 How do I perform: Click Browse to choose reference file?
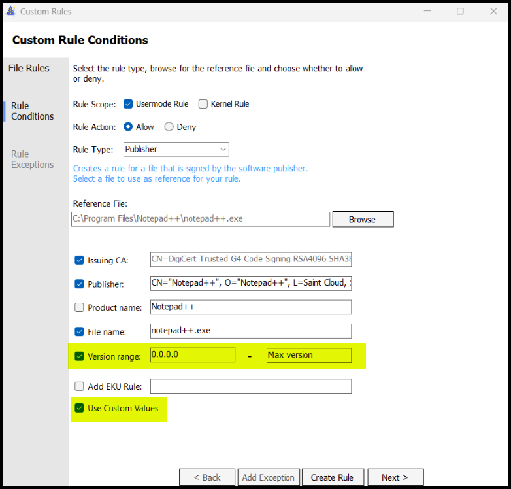pyautogui.click(x=363, y=220)
